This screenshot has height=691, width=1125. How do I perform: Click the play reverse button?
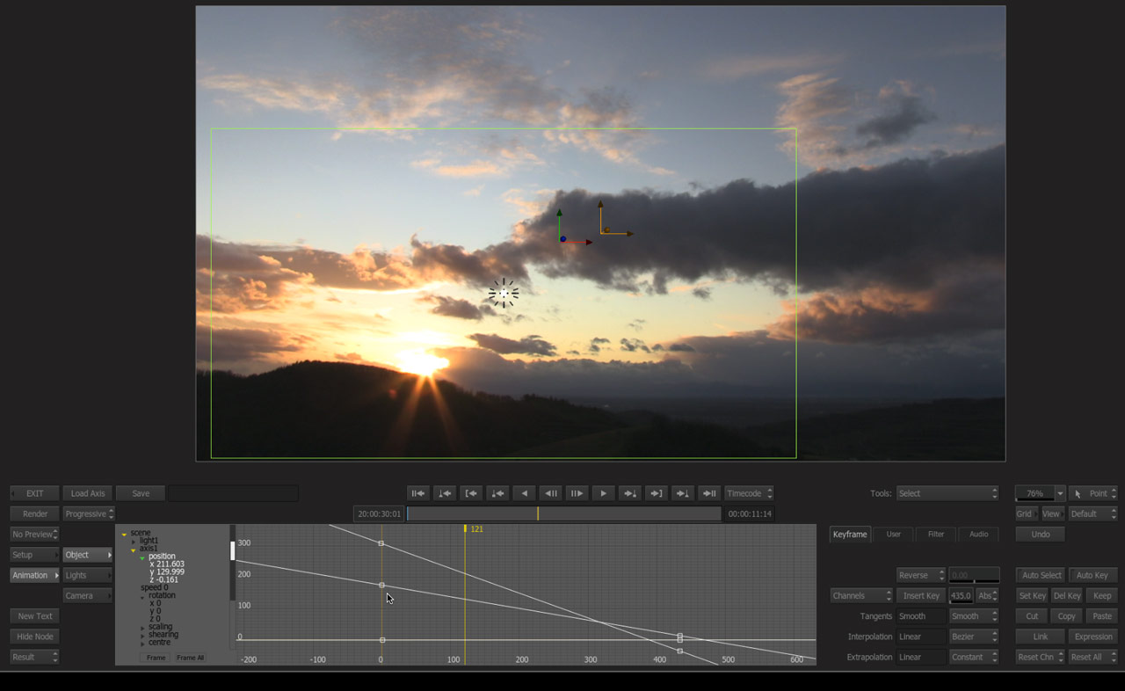tap(525, 493)
